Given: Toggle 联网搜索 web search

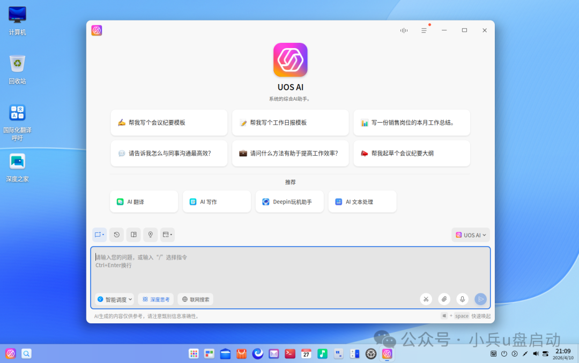Looking at the screenshot, I should pos(195,299).
